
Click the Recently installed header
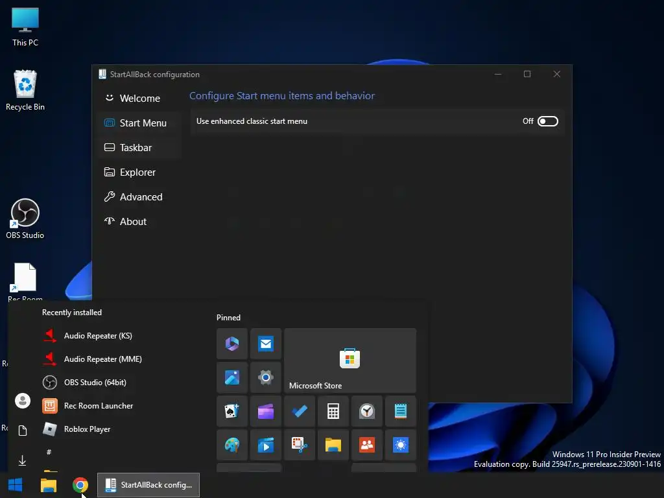71,313
